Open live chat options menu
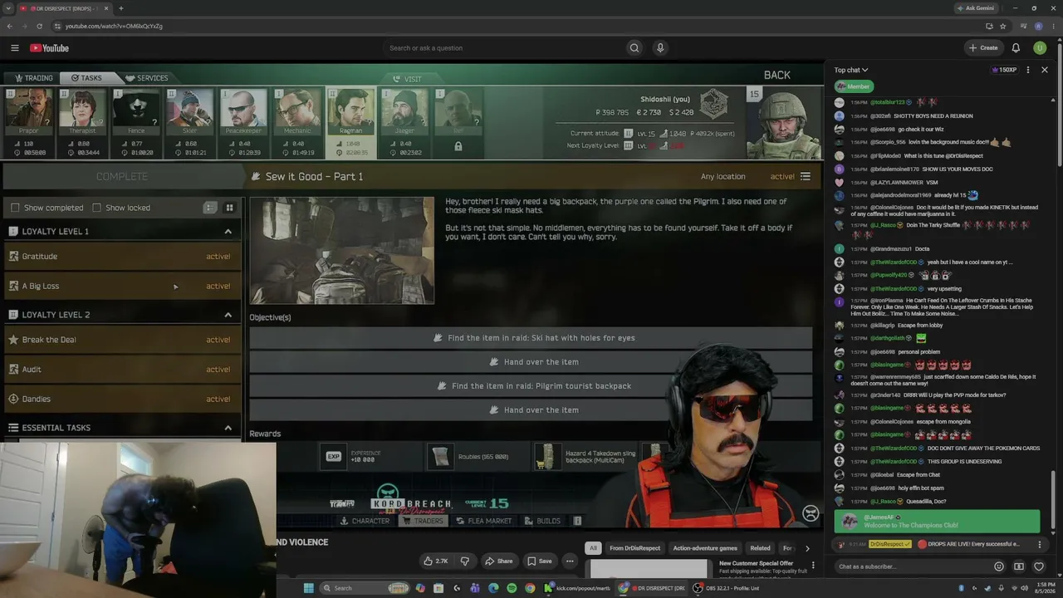This screenshot has height=598, width=1063. coord(1028,70)
